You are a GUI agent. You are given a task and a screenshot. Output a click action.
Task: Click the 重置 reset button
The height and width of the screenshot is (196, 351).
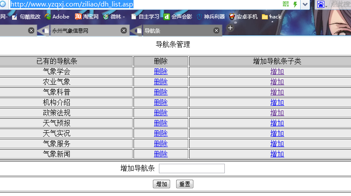(185, 184)
